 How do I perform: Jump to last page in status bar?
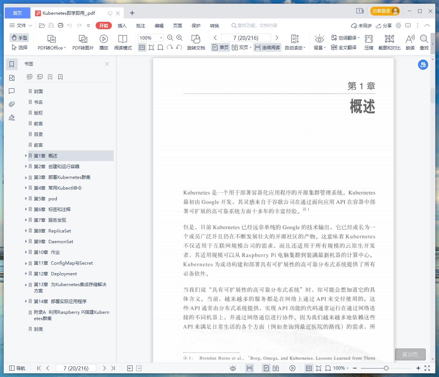point(113,368)
